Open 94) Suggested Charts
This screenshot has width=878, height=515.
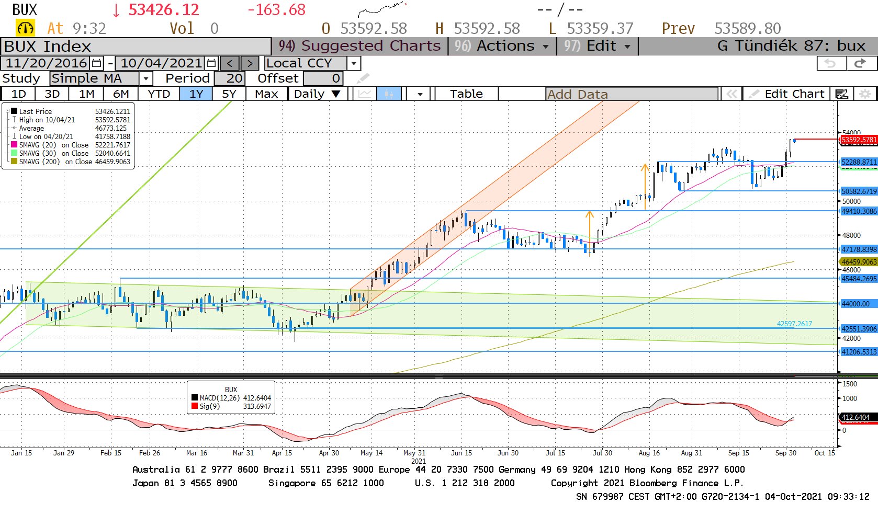(x=360, y=46)
